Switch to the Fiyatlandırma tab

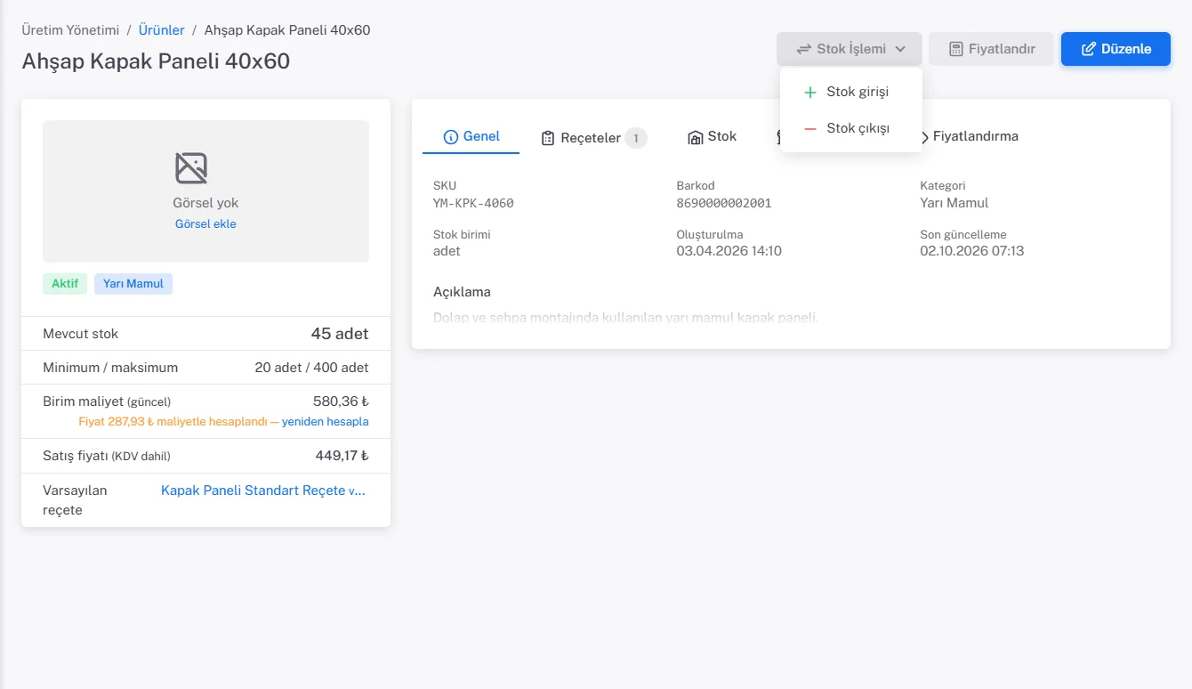pyautogui.click(x=975, y=136)
